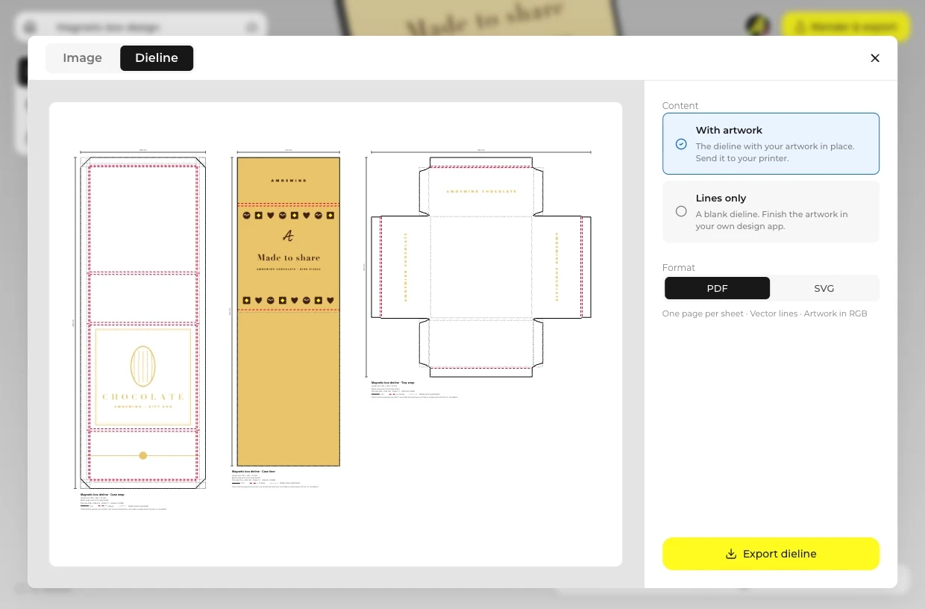Set export format to PDF
Screen dimensions: 925x609
717,288
